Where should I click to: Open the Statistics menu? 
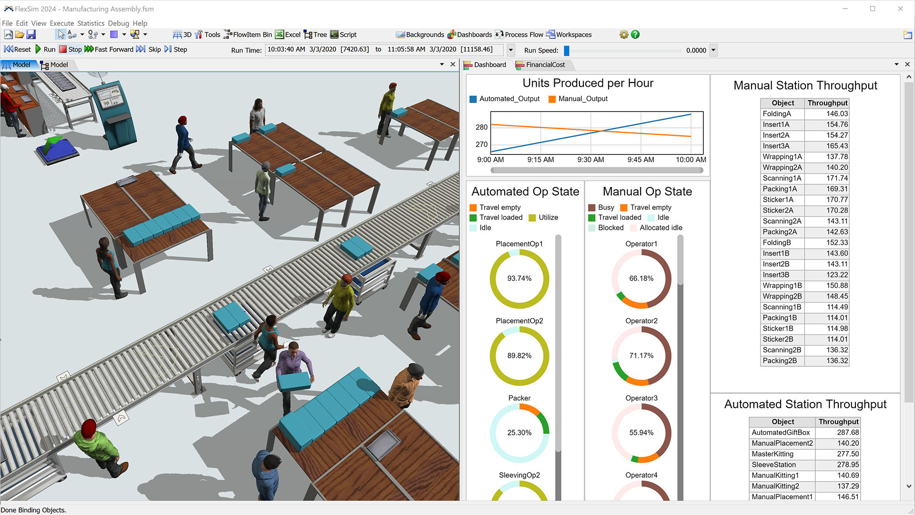click(x=91, y=23)
